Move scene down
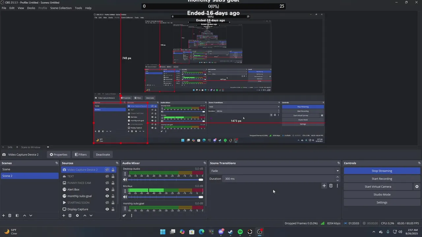 pos(31,216)
